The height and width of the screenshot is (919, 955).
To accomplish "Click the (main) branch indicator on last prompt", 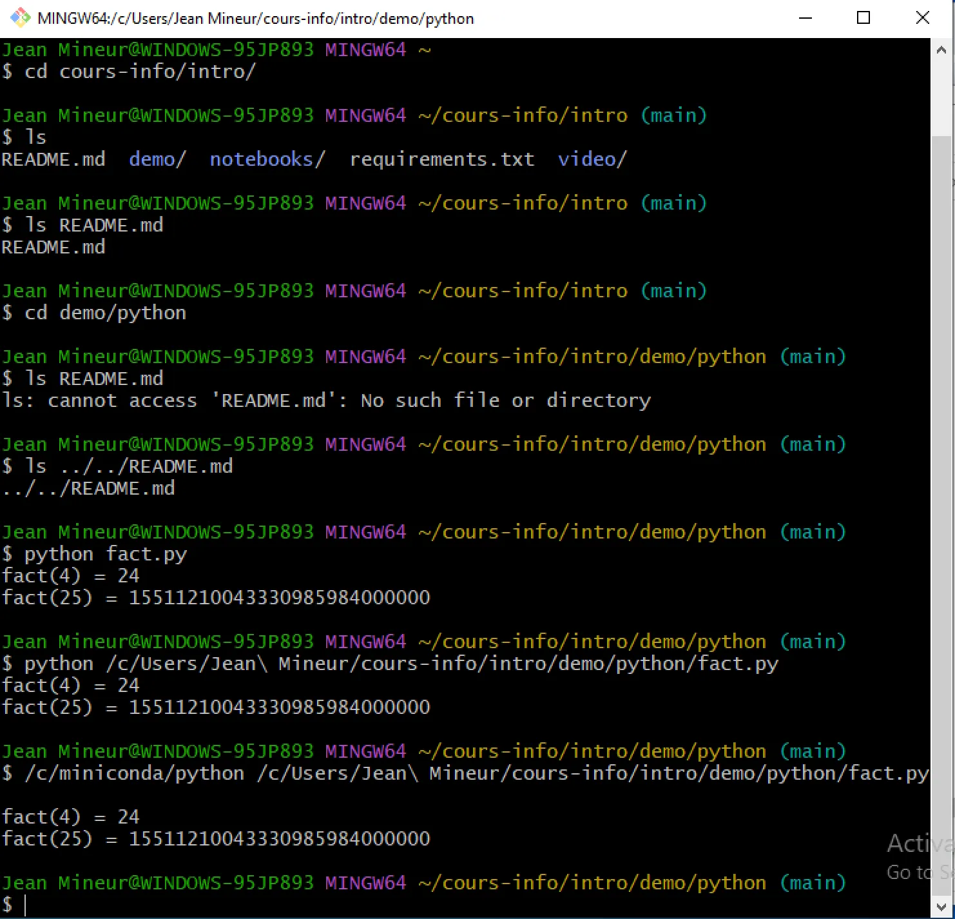I will click(x=813, y=882).
